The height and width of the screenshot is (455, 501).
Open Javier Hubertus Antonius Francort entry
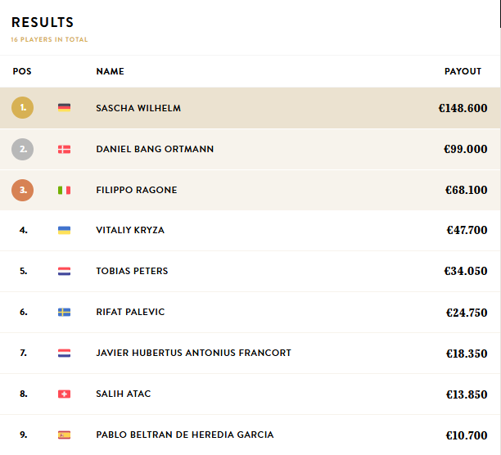click(x=193, y=353)
